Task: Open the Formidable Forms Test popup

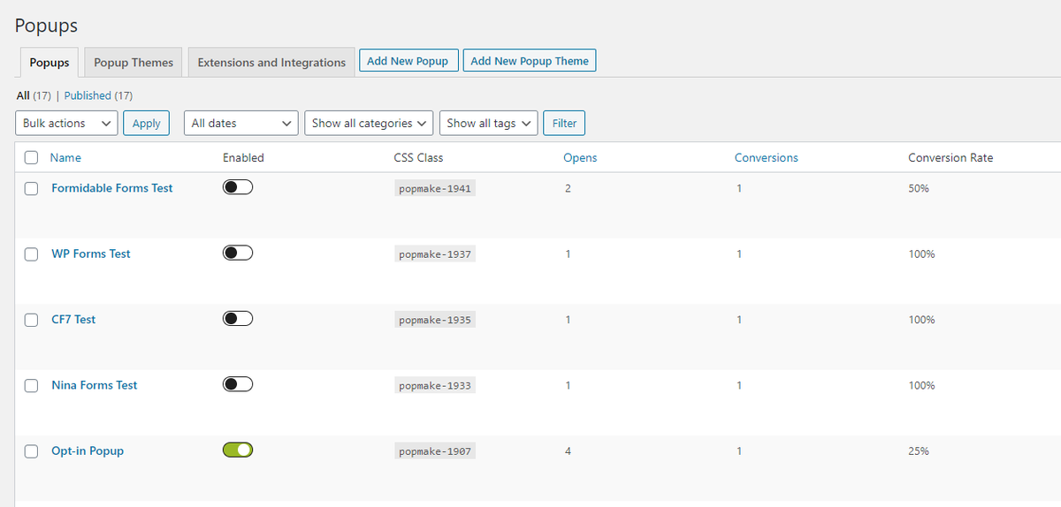Action: click(x=112, y=188)
